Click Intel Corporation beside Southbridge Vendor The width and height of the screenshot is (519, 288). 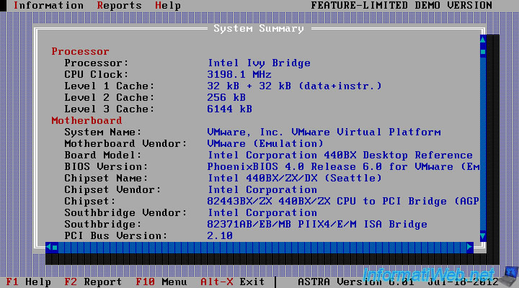[262, 212]
